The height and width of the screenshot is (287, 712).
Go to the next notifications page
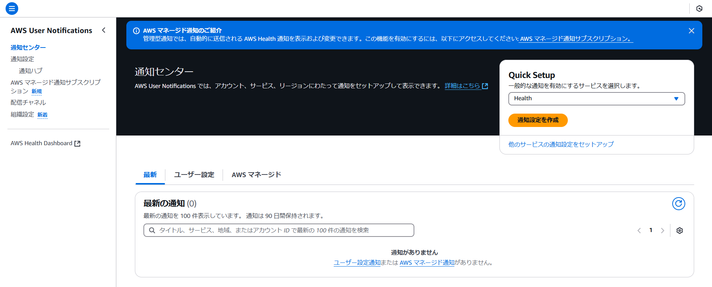(662, 231)
